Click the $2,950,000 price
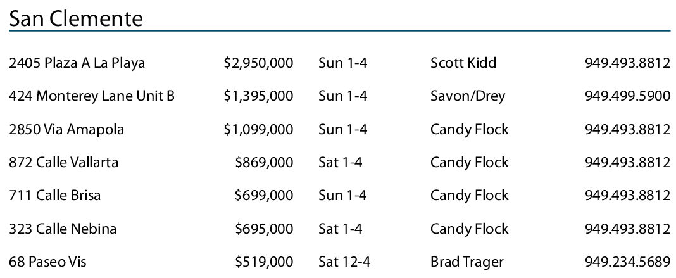 click(x=258, y=63)
